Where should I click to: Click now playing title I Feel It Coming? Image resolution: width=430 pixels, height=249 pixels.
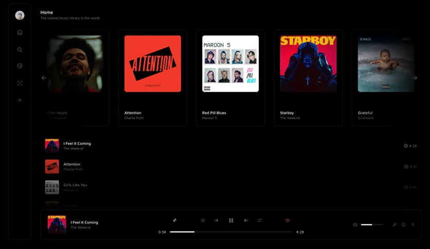coord(84,222)
